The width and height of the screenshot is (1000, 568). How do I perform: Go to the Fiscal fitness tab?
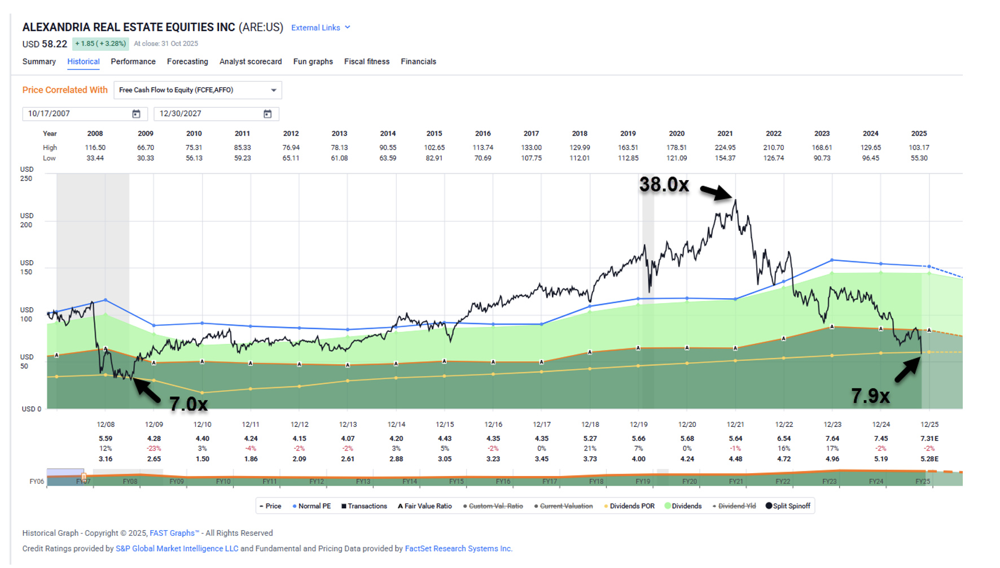[367, 62]
